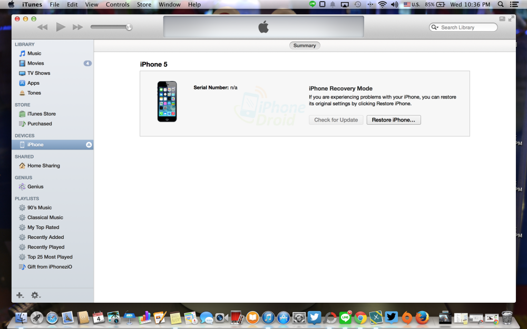The height and width of the screenshot is (329, 527).
Task: Open TV Shows in sidebar
Action: point(38,73)
